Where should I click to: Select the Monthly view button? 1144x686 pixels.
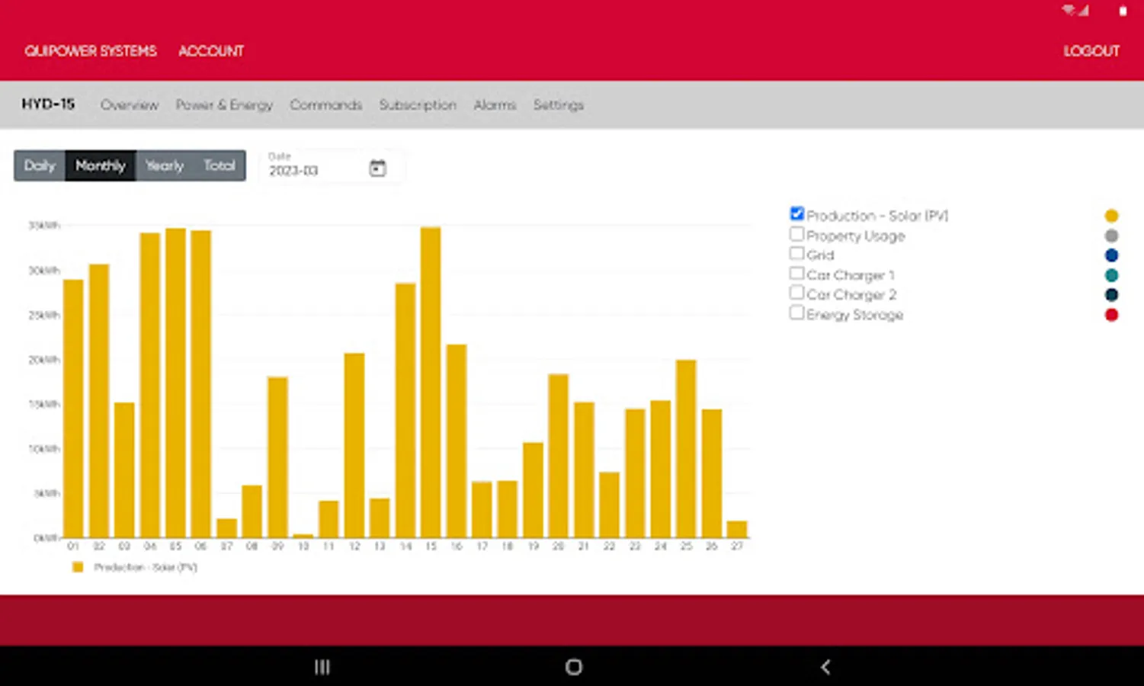point(101,165)
